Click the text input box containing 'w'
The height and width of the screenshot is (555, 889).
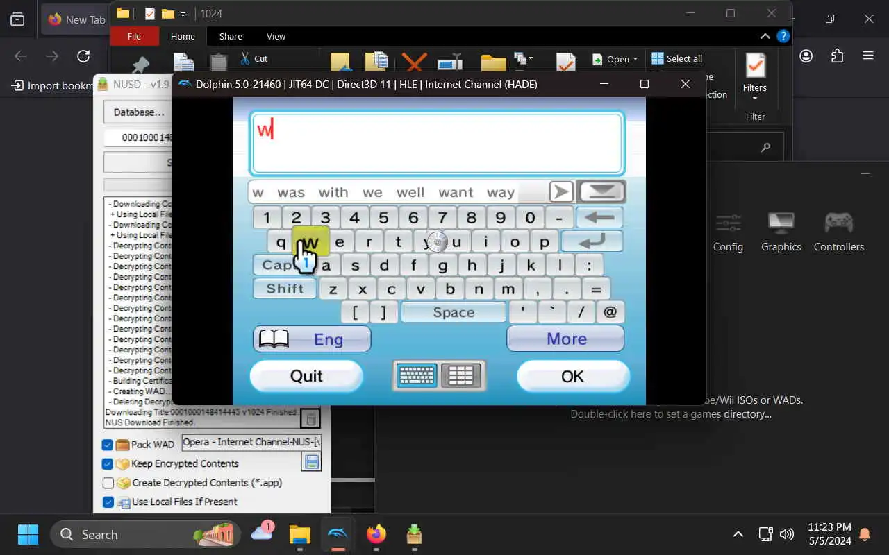(437, 143)
